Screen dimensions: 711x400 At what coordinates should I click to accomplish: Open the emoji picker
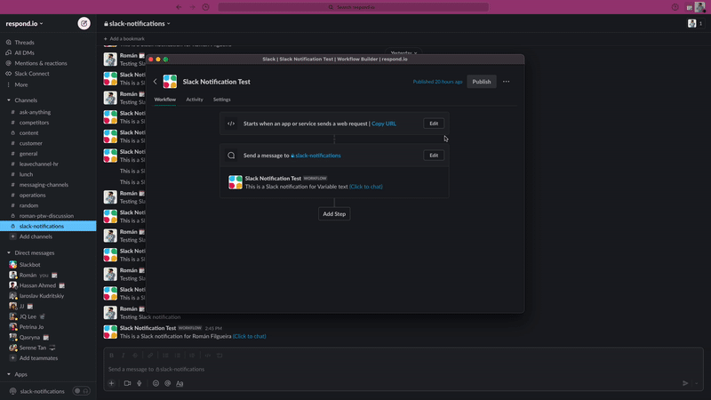(x=156, y=383)
